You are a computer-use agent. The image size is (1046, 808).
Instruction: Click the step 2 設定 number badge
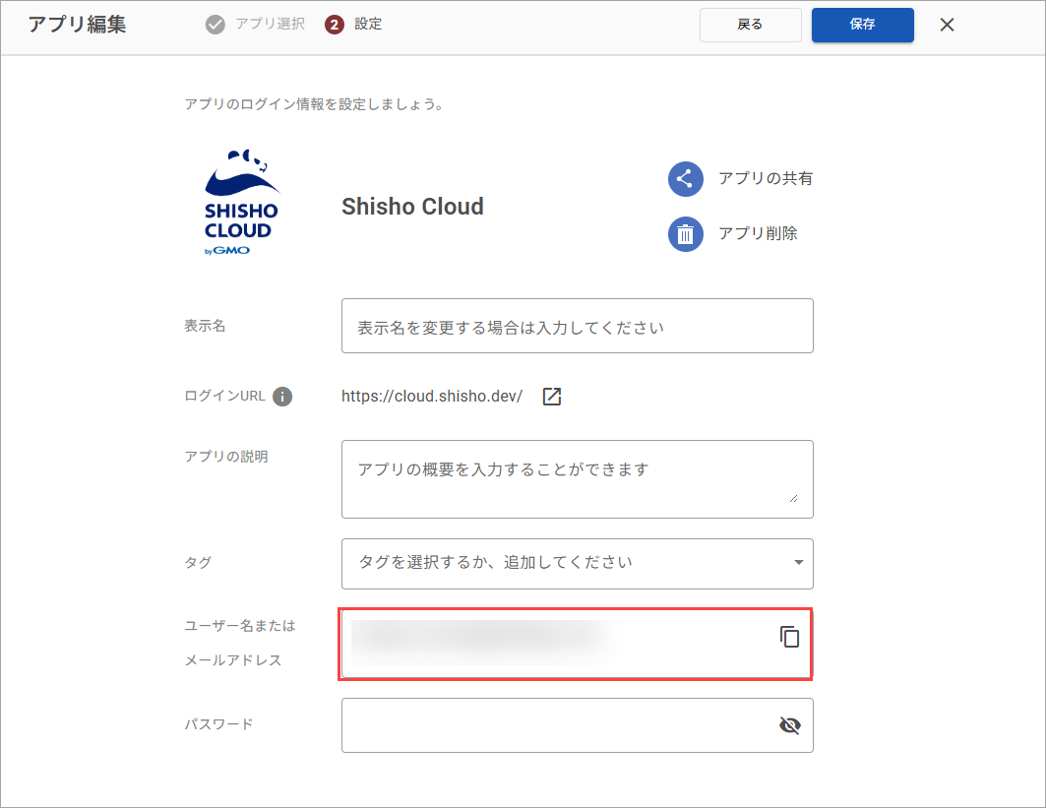coord(335,25)
